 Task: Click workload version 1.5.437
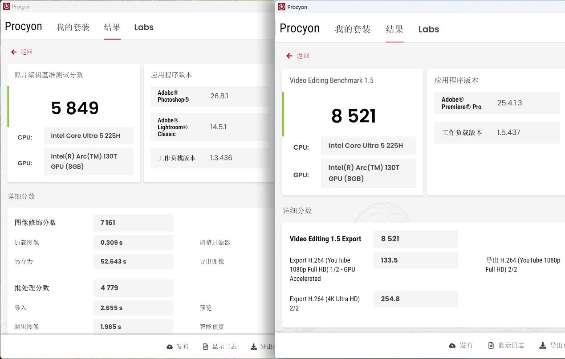[508, 132]
